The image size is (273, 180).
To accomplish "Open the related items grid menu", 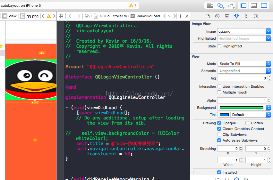I will pyautogui.click(x=61, y=16).
